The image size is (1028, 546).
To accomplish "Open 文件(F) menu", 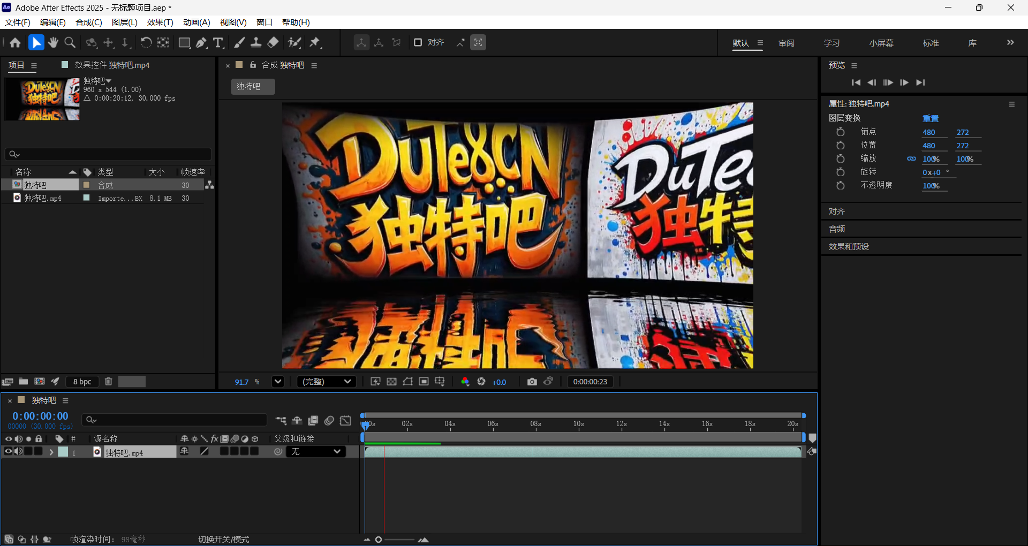I will [x=18, y=22].
